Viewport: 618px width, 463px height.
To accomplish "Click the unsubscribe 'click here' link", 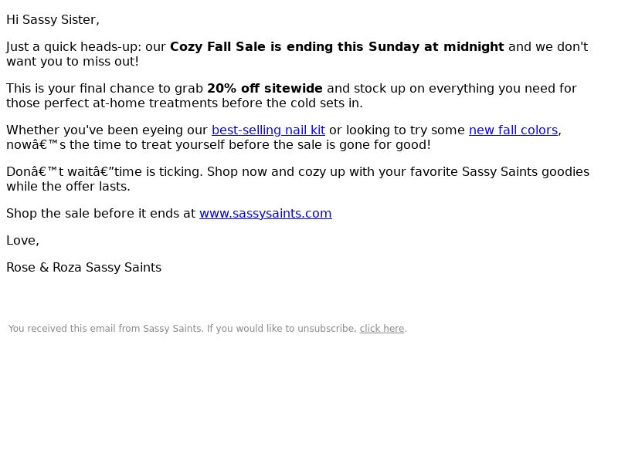I will pos(382,329).
